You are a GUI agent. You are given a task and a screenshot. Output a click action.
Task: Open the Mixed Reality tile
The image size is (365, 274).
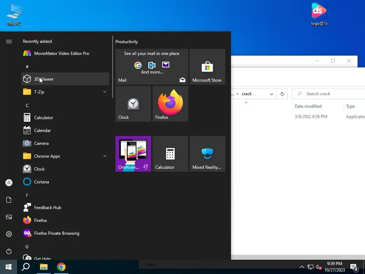pos(207,154)
